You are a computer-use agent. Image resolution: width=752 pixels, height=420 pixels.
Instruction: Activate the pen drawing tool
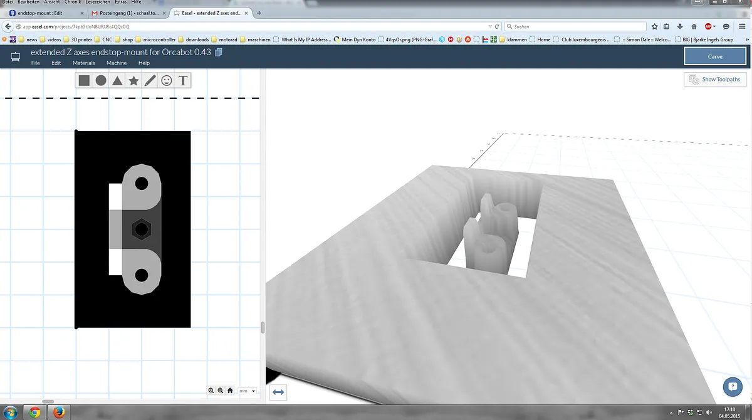click(150, 80)
